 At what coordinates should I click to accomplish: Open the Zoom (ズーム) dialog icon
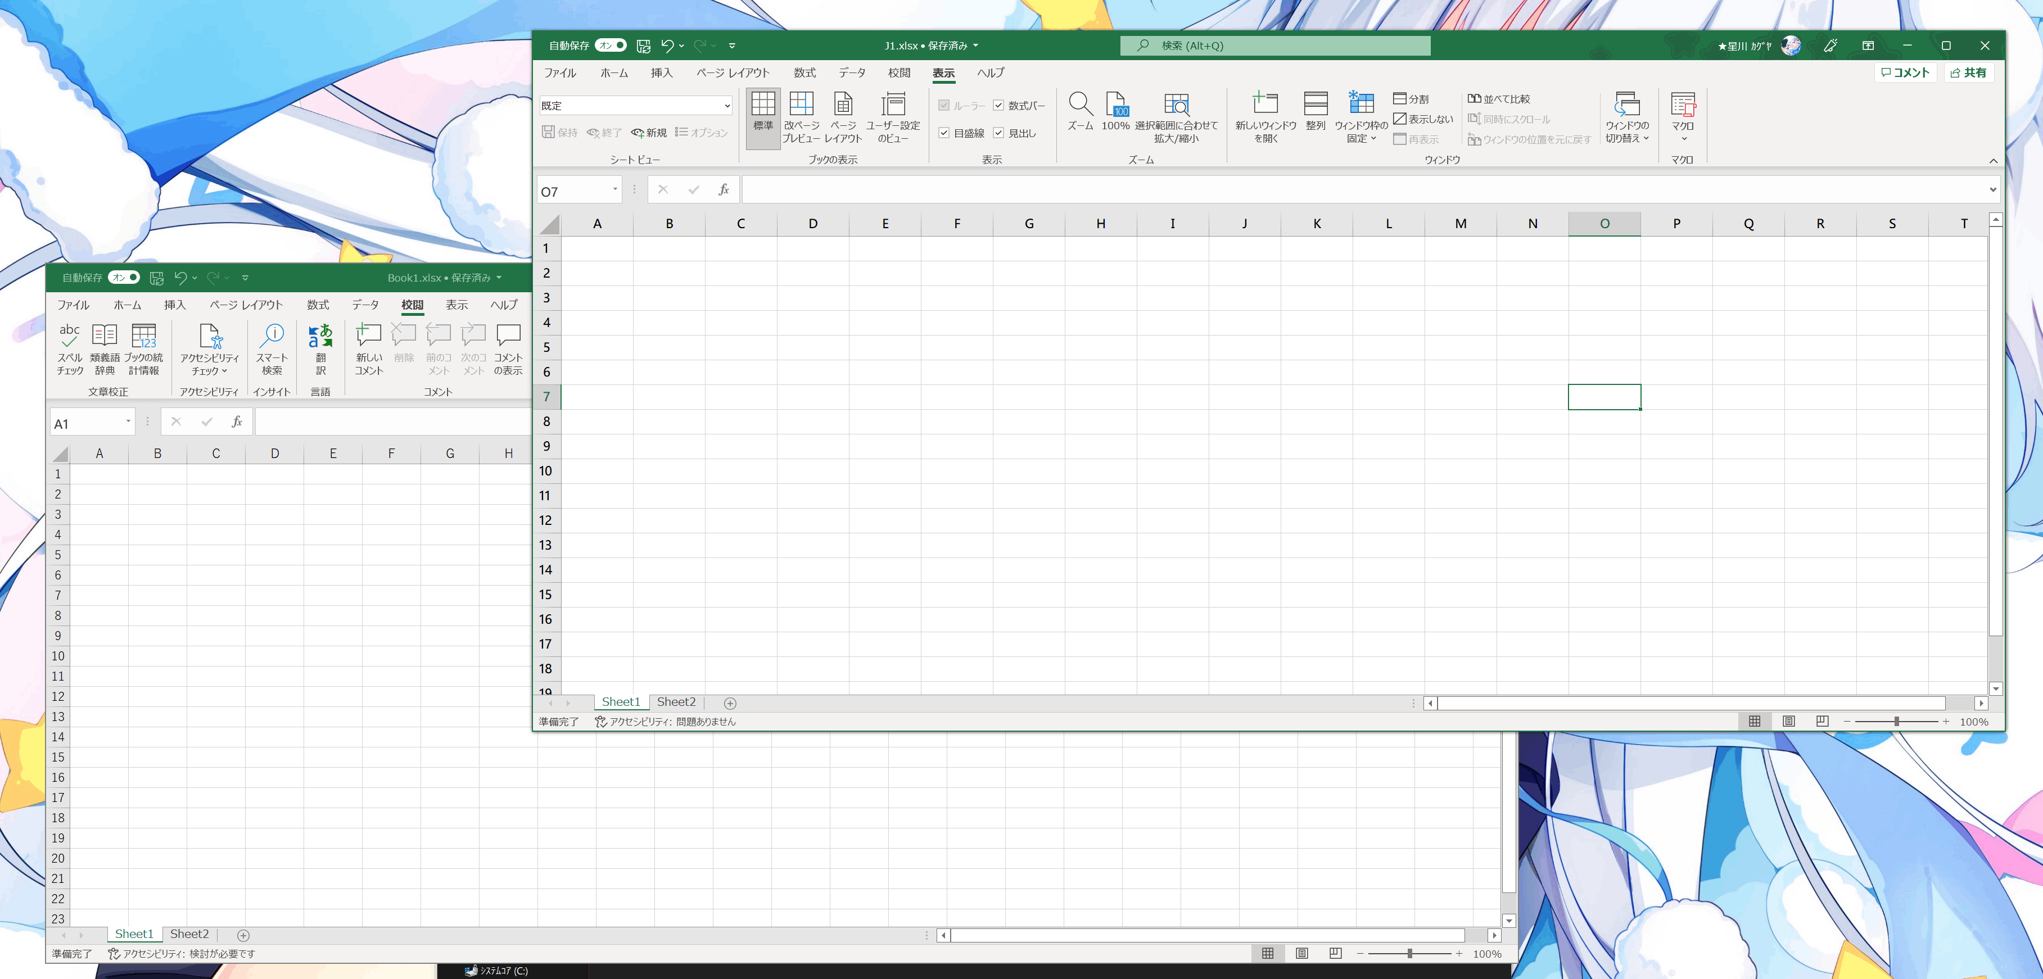[x=1080, y=111]
